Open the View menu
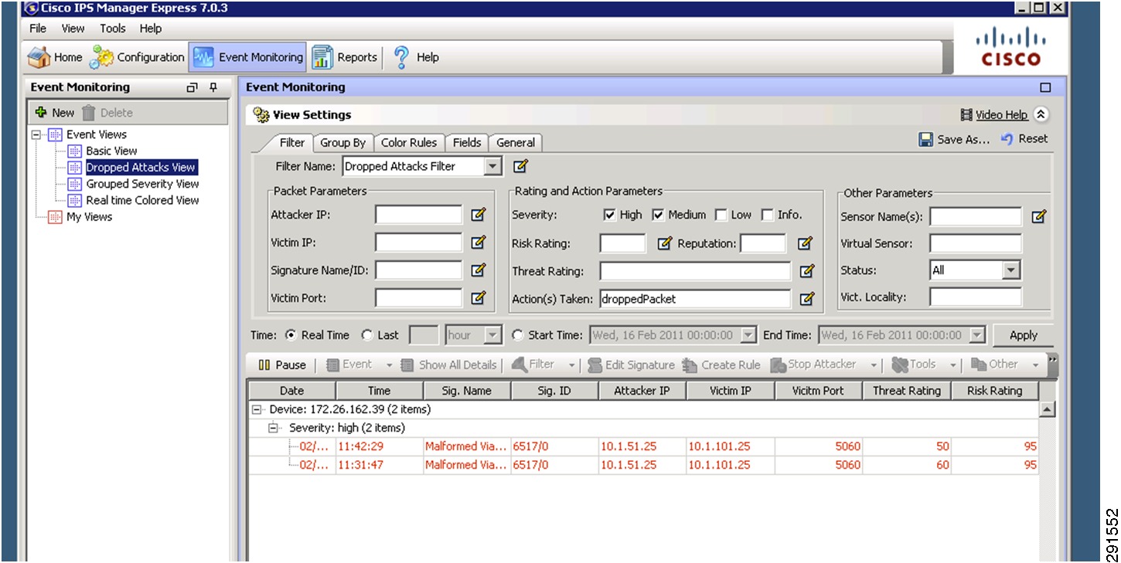Viewport: 1121px width, 563px height. 73,29
